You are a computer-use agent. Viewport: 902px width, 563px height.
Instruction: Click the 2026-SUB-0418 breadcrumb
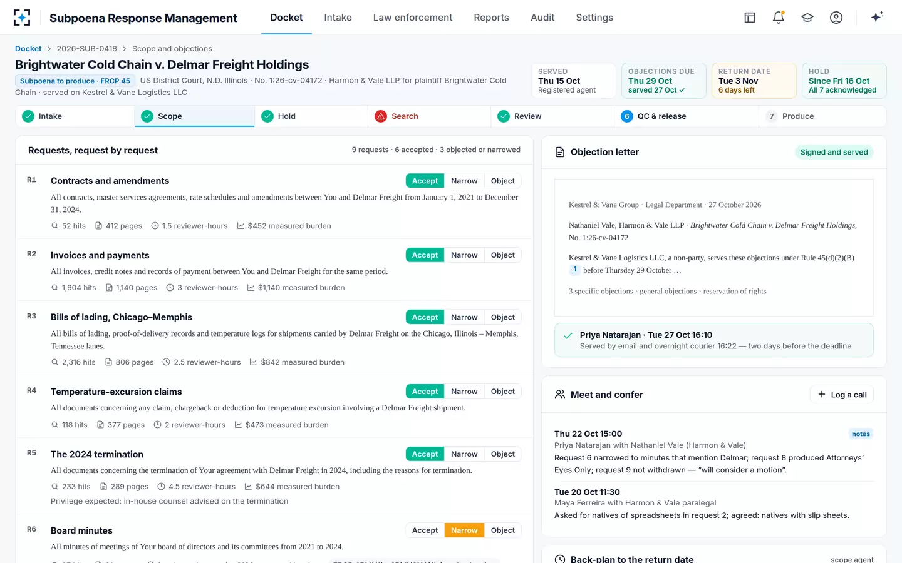(86, 49)
